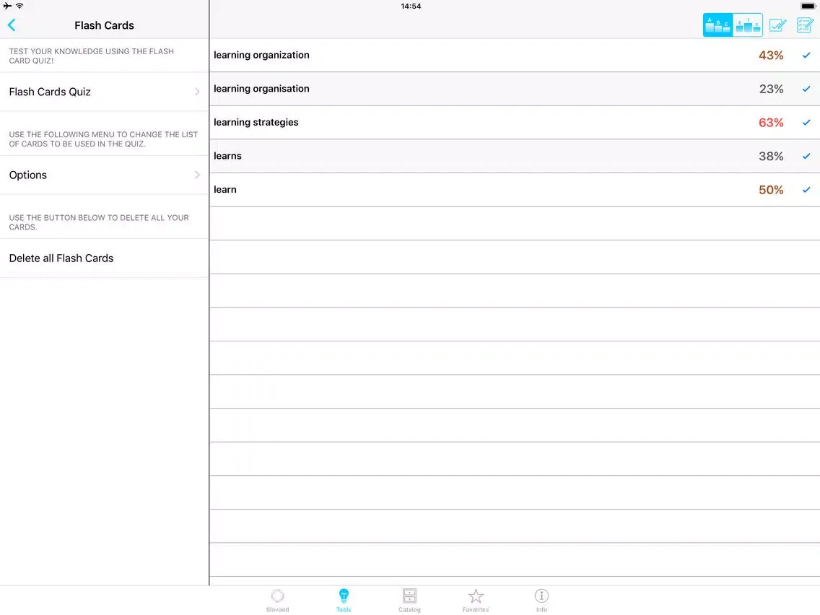Tap the 43% score value
The width and height of the screenshot is (820, 615).
tap(771, 56)
